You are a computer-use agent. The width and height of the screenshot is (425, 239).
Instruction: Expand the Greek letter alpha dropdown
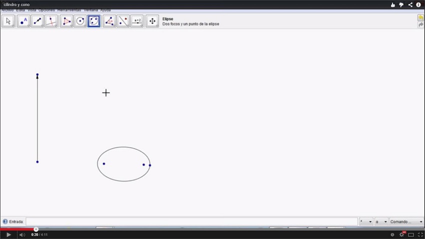(x=381, y=221)
